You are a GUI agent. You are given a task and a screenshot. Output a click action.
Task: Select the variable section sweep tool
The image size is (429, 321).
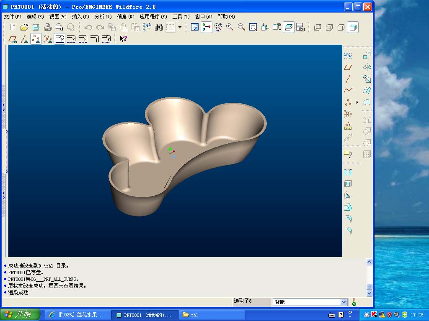pyautogui.click(x=367, y=79)
